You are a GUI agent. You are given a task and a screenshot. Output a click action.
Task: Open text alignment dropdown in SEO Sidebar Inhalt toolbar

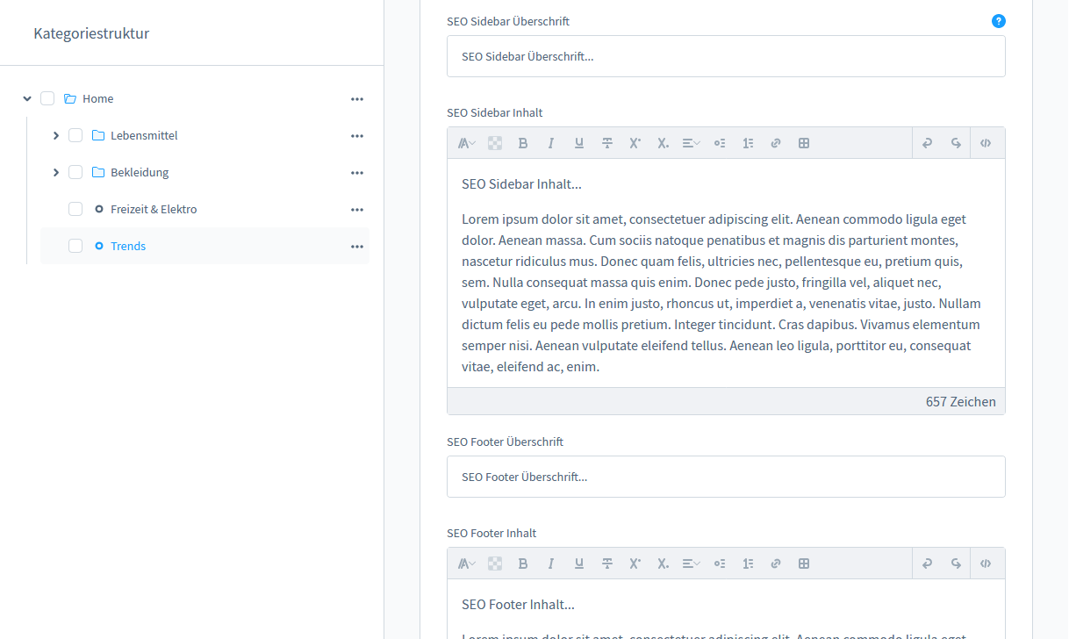(x=692, y=143)
